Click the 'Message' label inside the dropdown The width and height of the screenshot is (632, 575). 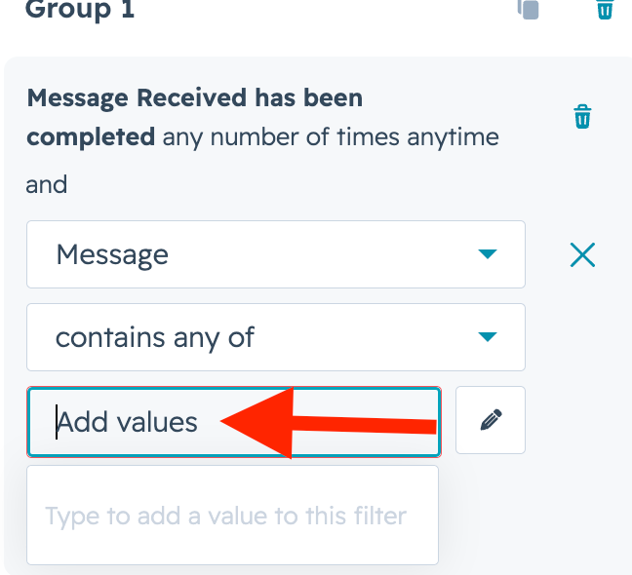coord(112,255)
